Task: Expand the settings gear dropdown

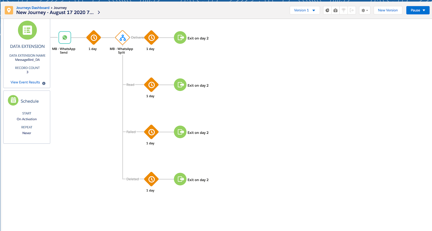Action: (x=365, y=10)
